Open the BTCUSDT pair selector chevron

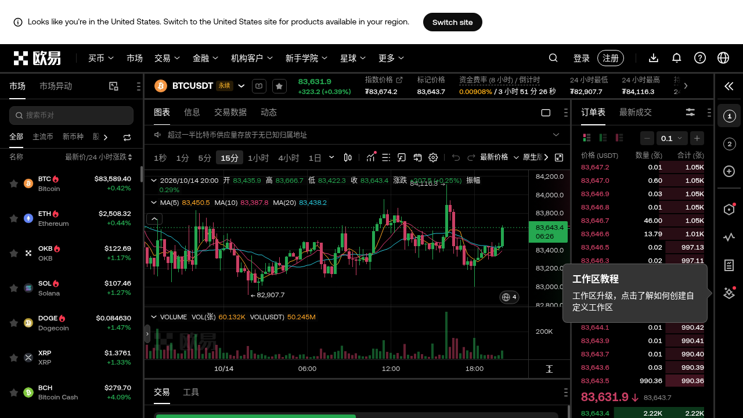tap(241, 86)
